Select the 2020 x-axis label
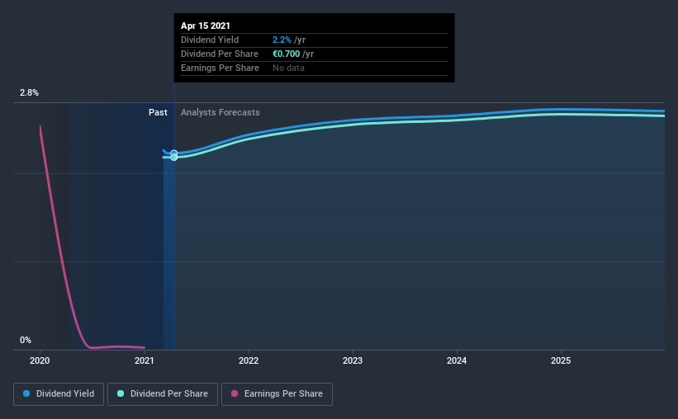The width and height of the screenshot is (678, 419). (40, 360)
